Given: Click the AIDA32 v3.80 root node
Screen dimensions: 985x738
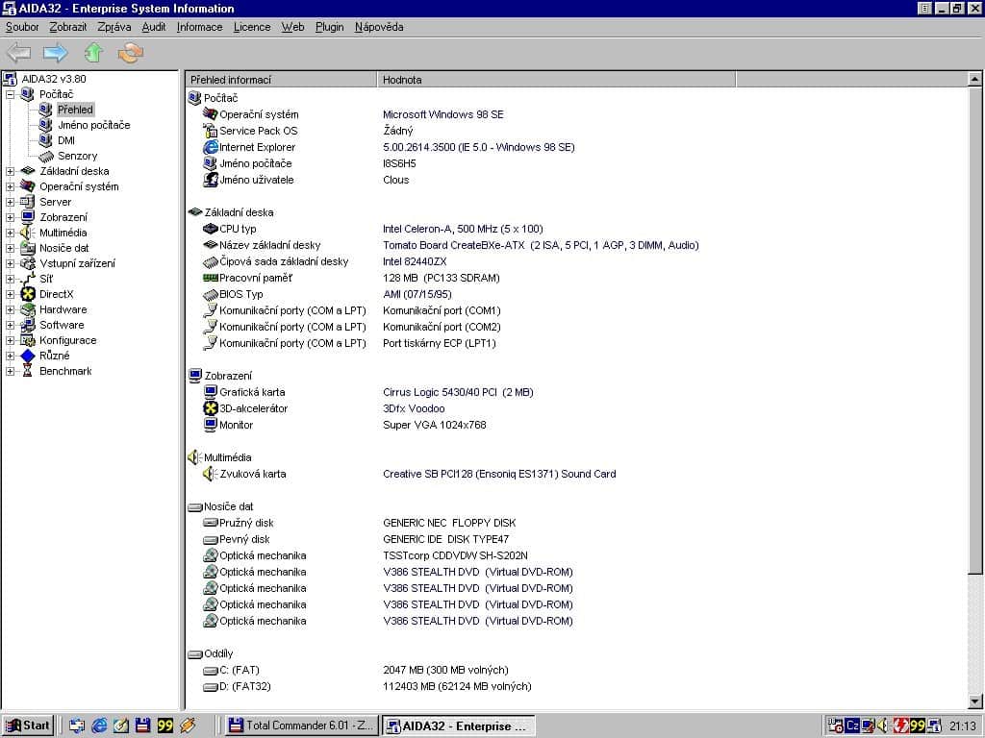Looking at the screenshot, I should click(54, 79).
